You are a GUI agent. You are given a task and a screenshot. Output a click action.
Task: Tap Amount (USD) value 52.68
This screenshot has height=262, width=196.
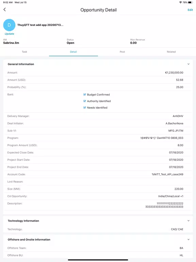pyautogui.click(x=180, y=80)
